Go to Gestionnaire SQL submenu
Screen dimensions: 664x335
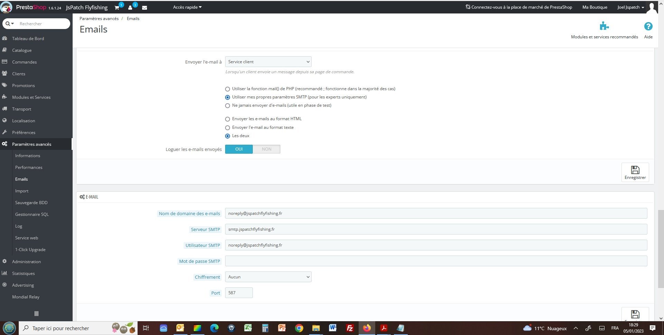tap(32, 214)
